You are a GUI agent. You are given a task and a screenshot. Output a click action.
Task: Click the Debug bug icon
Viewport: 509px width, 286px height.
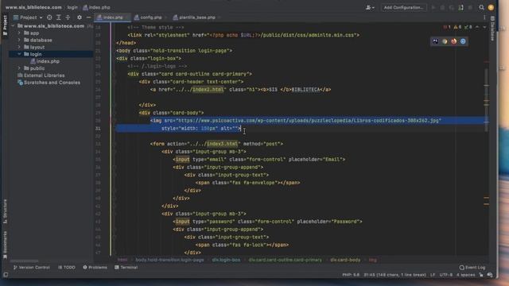[442, 7]
